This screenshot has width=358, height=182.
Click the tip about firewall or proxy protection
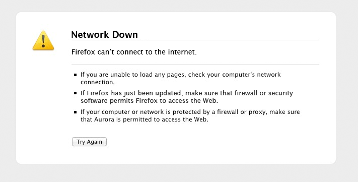[190, 115]
